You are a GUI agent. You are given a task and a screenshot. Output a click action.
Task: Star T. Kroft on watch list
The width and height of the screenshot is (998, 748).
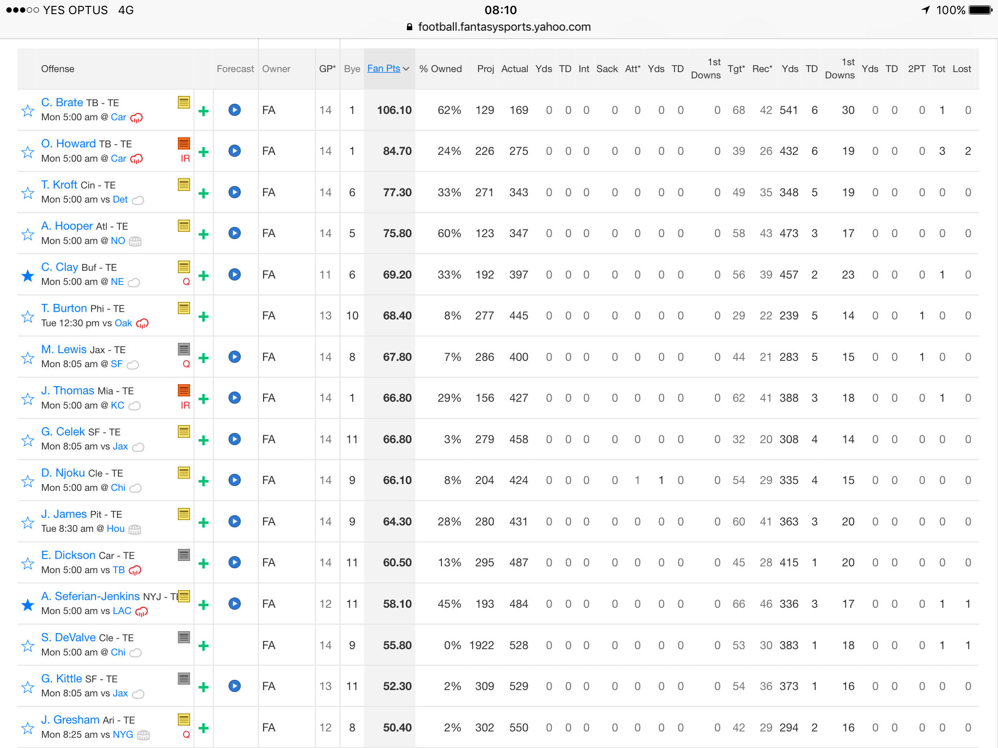click(x=28, y=193)
